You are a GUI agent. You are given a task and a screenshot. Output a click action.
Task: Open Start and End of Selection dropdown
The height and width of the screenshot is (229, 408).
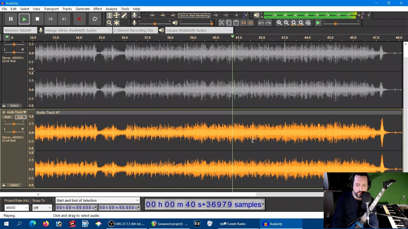coord(98,200)
